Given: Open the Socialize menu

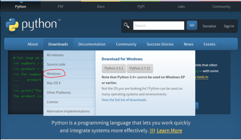Looking at the screenshot, I should coord(209,26).
